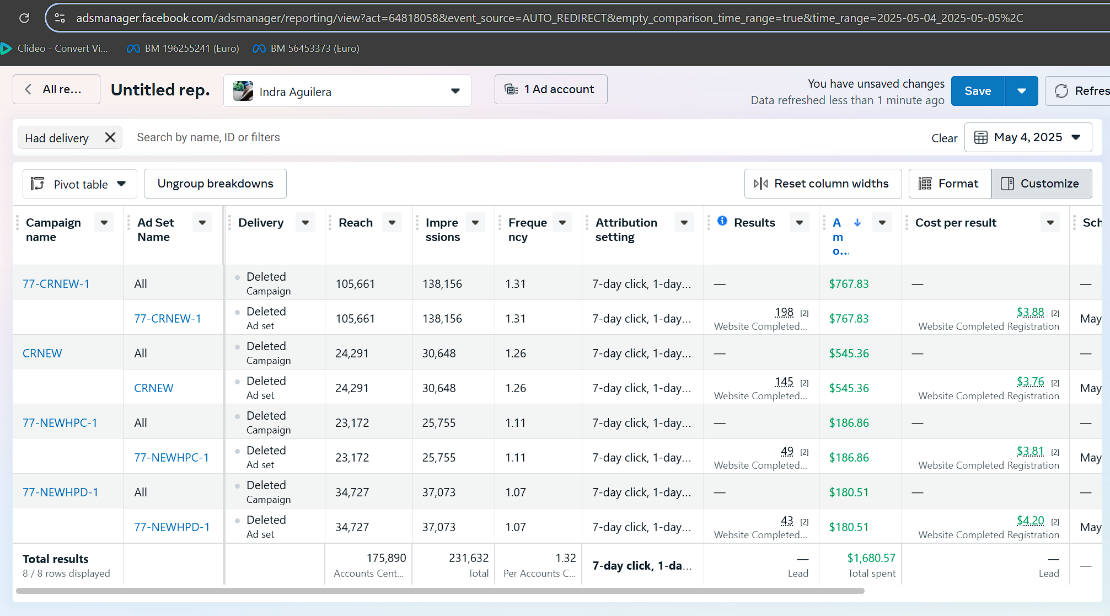
Task: Click the horizontal table scrollbar
Action: pos(440,591)
